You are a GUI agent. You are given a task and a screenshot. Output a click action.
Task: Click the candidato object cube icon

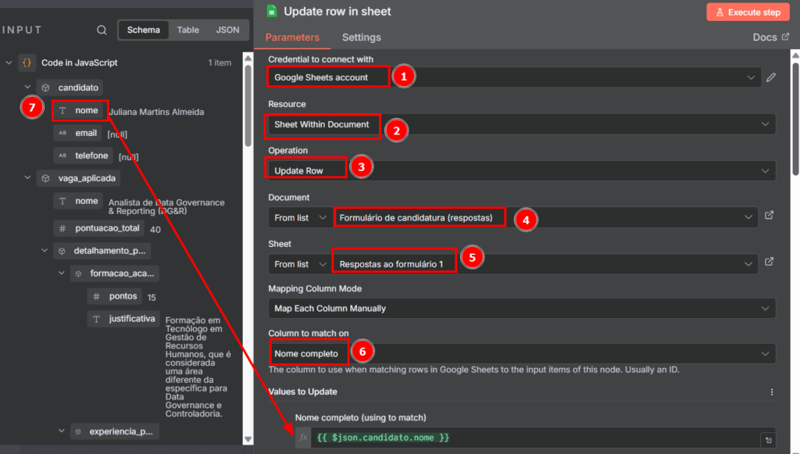point(45,88)
